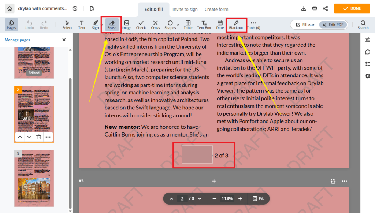Viewport: 375px width, 213px height.
Task: Click the "New mentor:" bold heading
Action: (122, 127)
